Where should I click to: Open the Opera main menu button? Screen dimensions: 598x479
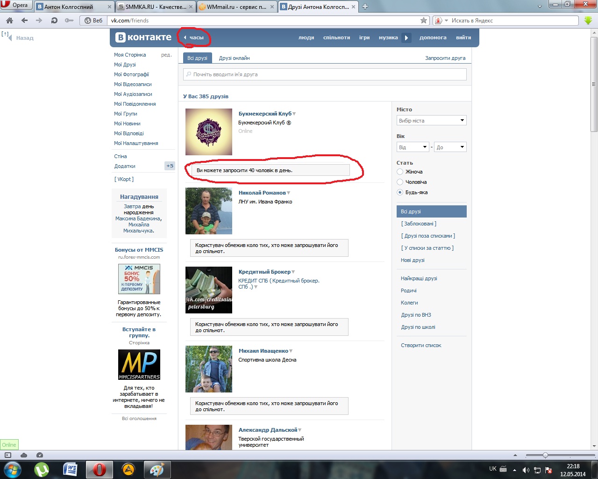tap(15, 5)
